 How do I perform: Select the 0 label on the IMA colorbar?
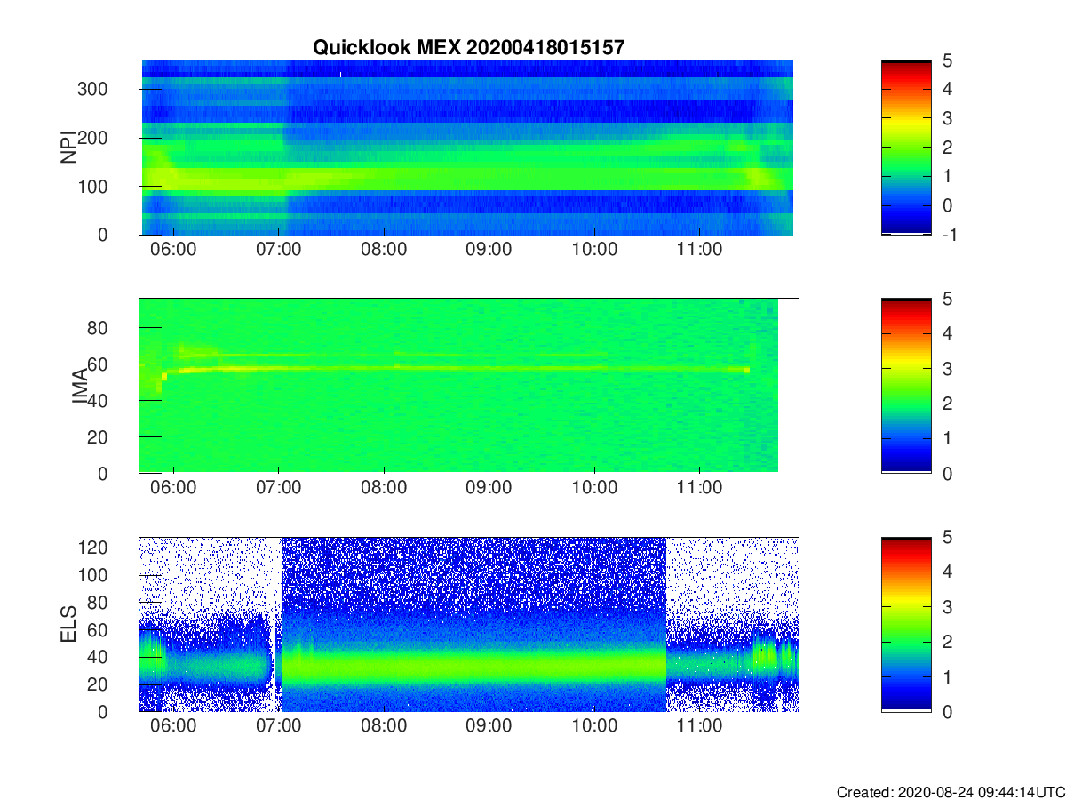[x=947, y=473]
